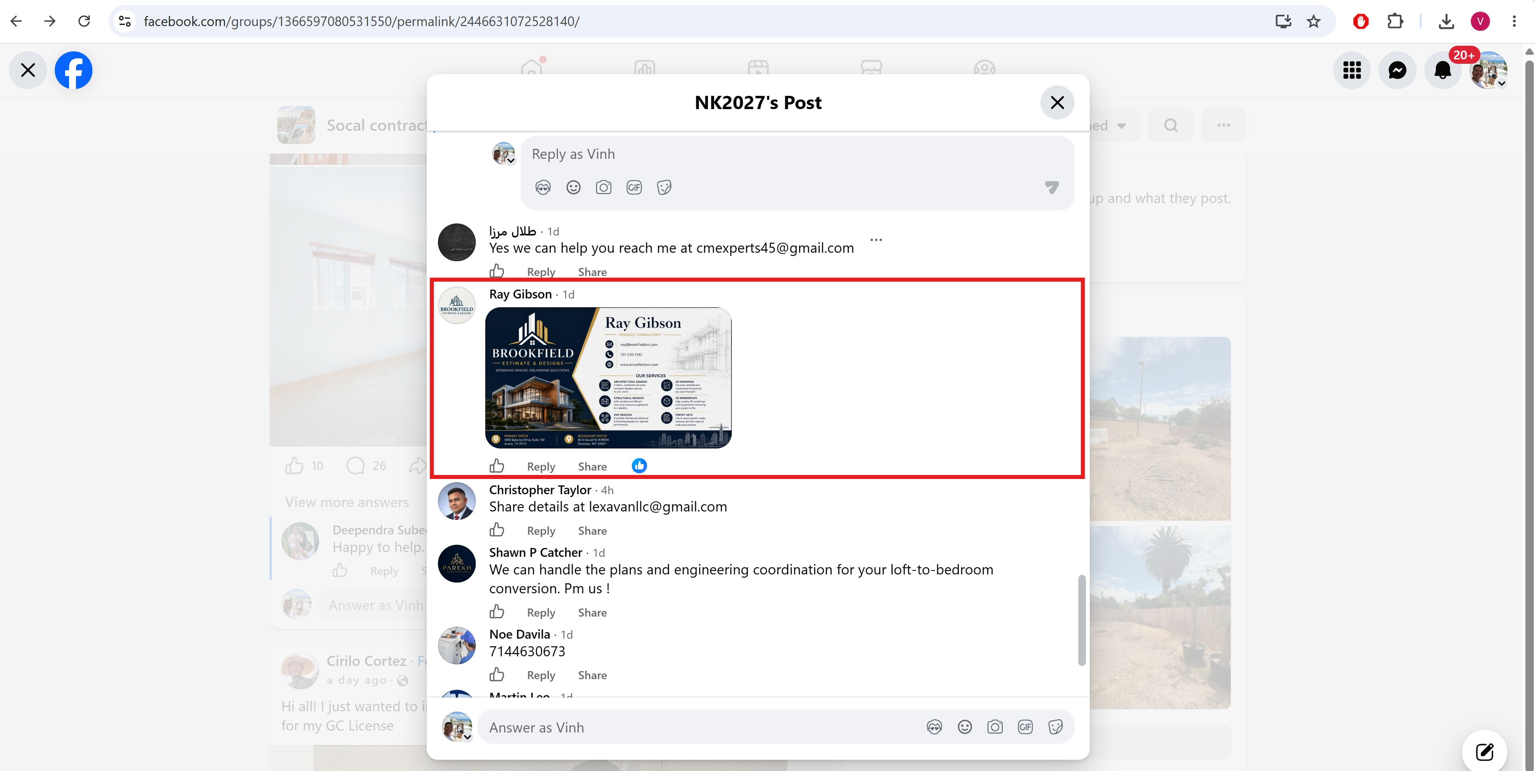The image size is (1535, 771).
Task: Switch reply identity via avatar chevron
Action: pos(511,160)
